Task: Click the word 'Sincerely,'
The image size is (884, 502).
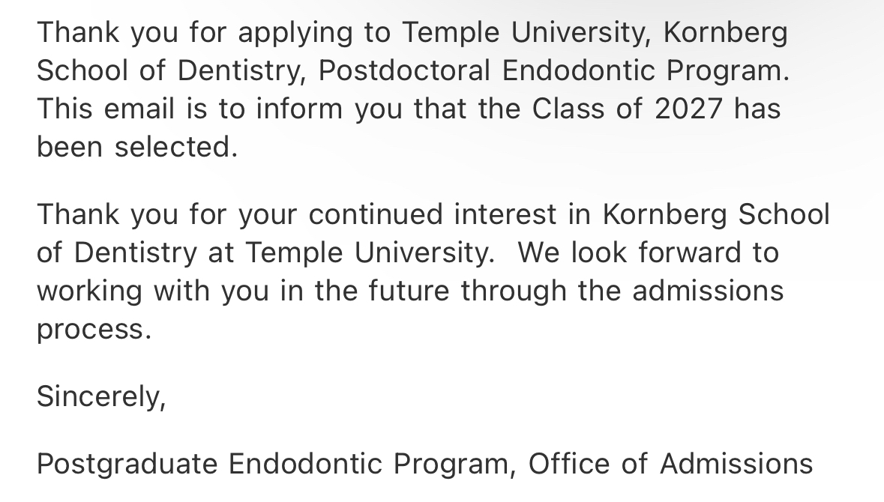Action: click(x=101, y=396)
